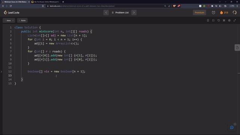
Task: Click the browser back button
Action: pyautogui.click(x=3, y=6)
